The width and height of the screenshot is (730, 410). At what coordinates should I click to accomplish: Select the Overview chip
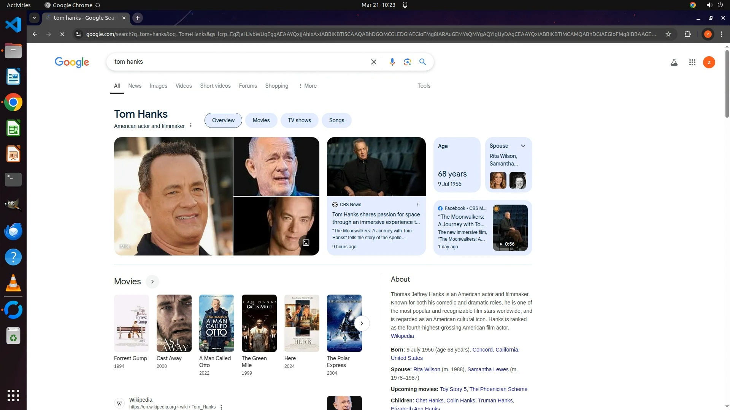pos(223,120)
